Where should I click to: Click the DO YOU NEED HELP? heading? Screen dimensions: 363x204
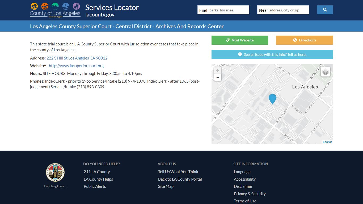tap(102, 164)
